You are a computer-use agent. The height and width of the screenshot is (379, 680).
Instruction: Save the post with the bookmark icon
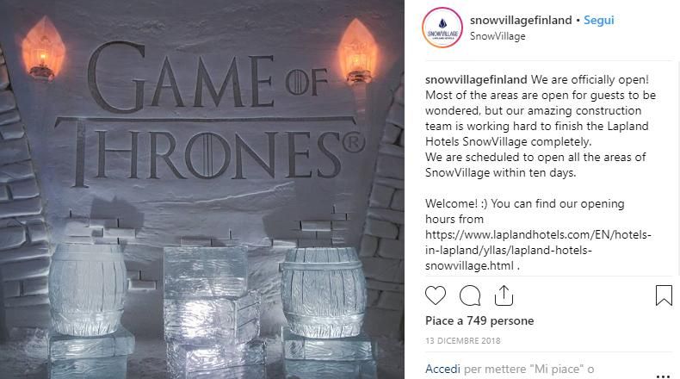pyautogui.click(x=663, y=295)
